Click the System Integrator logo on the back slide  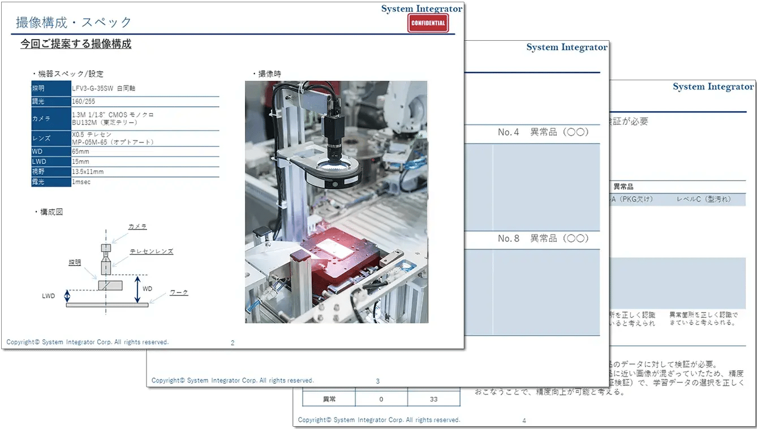pos(713,87)
